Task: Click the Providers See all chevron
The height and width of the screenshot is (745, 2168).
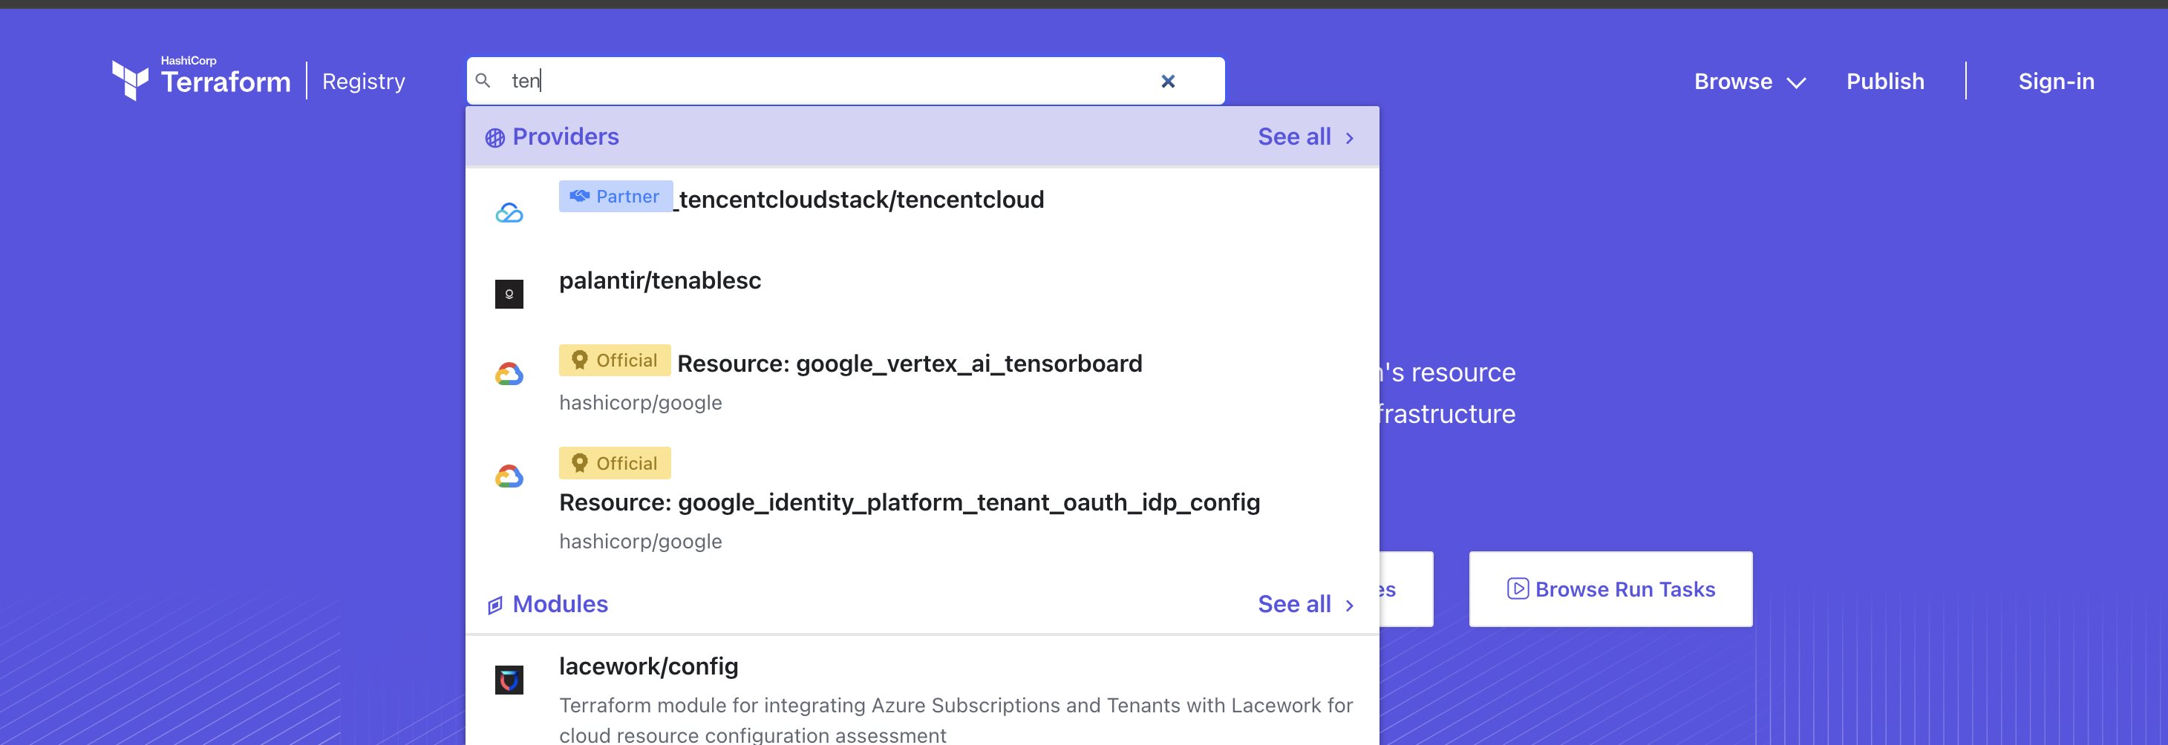Action: tap(1349, 138)
